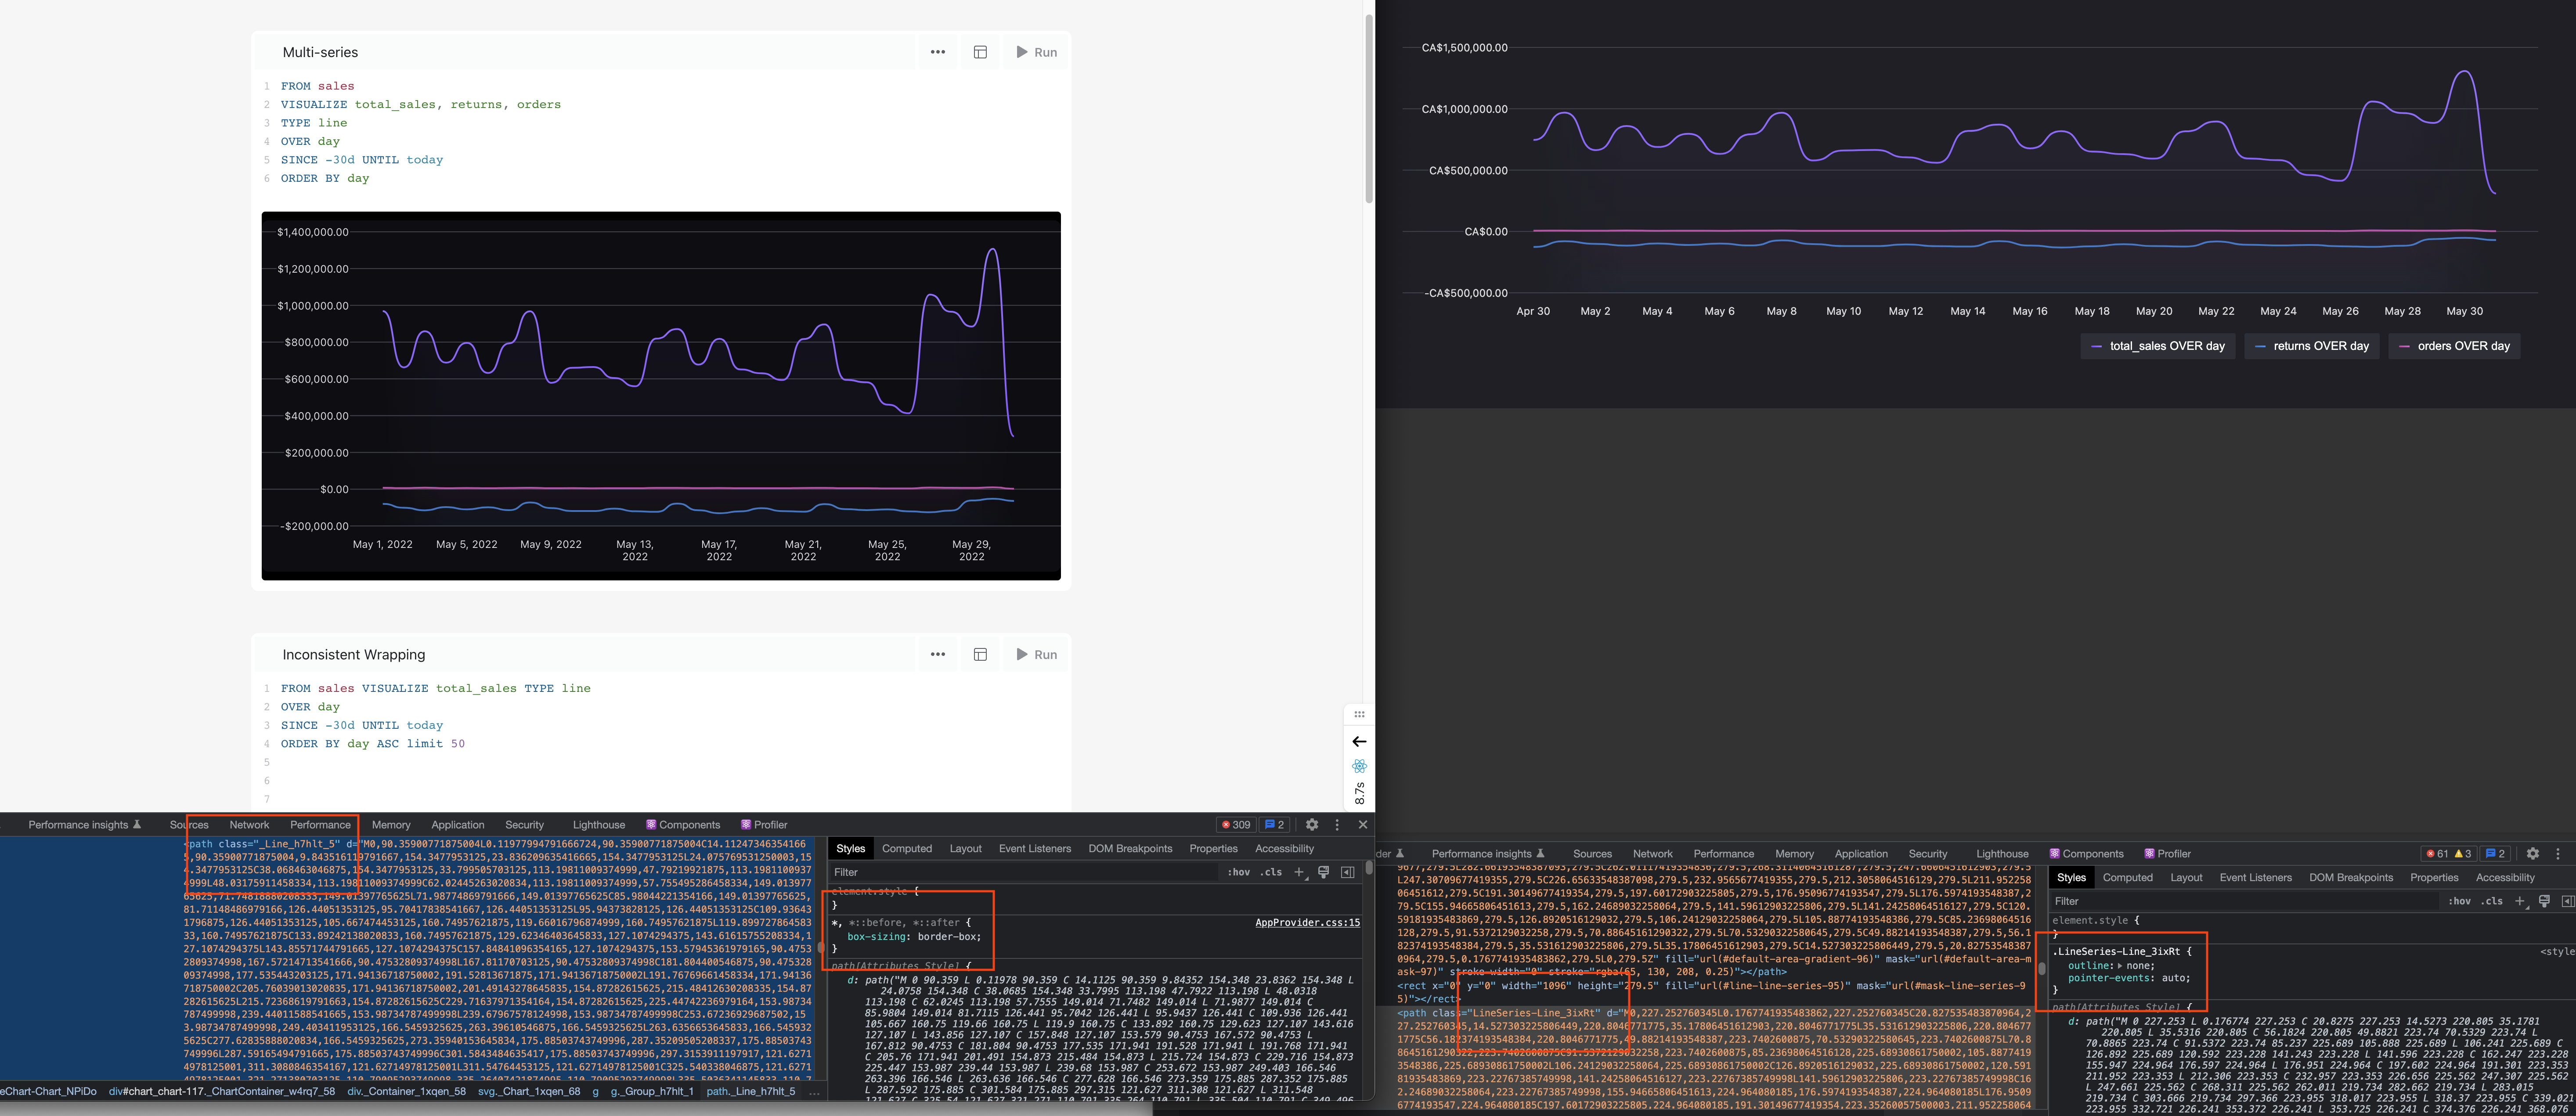Open left DevTools settings gear
The image size is (2576, 1116).
coord(1312,824)
